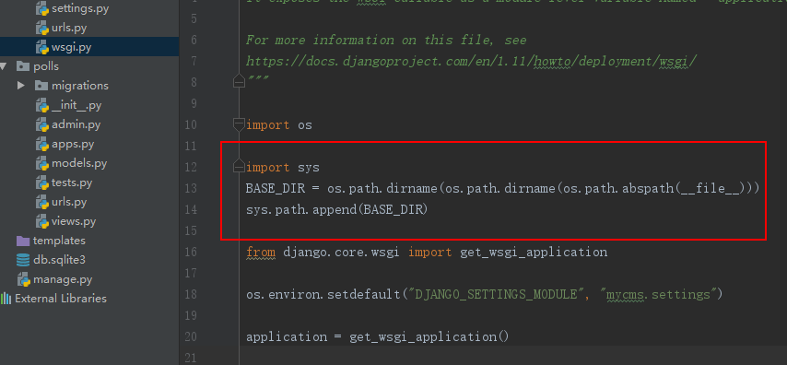787x365 pixels.
Task: Select the templates folder
Action: pos(59,241)
